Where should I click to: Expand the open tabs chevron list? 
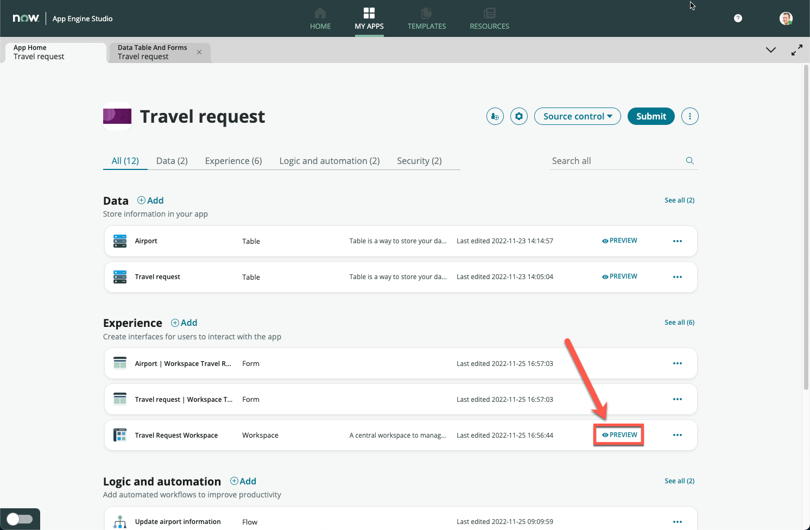(770, 50)
